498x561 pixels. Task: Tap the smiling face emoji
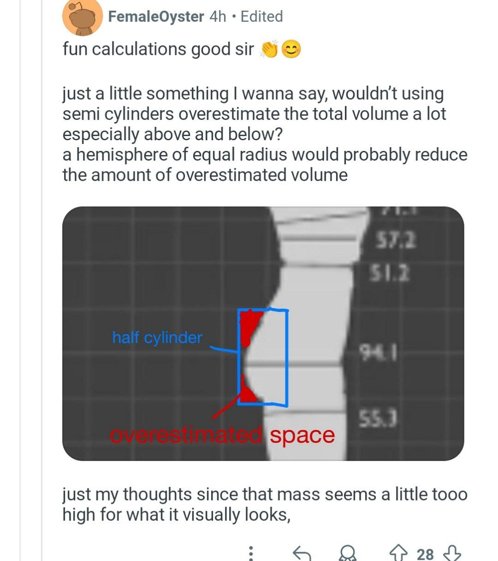[x=291, y=49]
